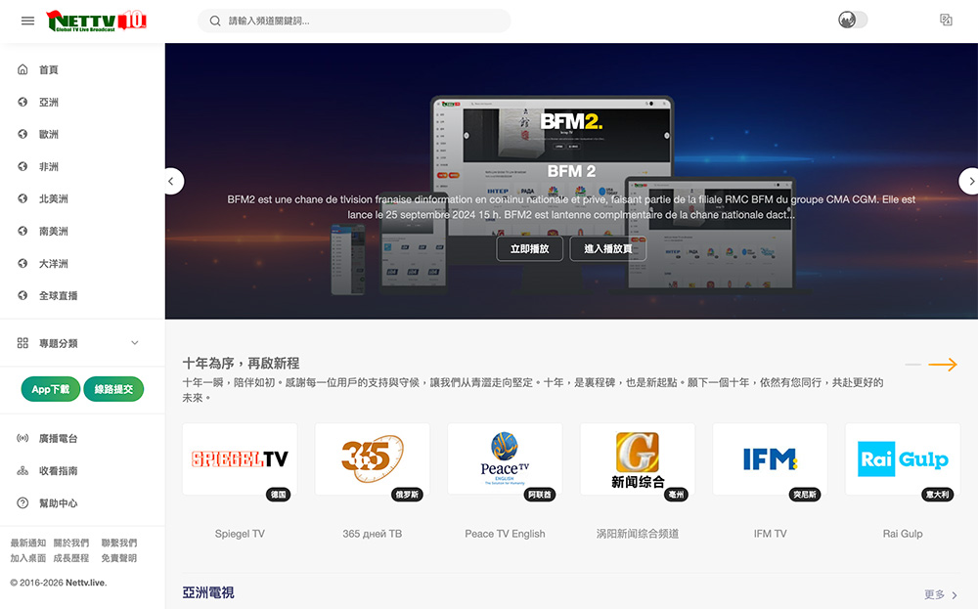The height and width of the screenshot is (609, 978).
Task: Toggle the dark mode switch
Action: [x=853, y=20]
